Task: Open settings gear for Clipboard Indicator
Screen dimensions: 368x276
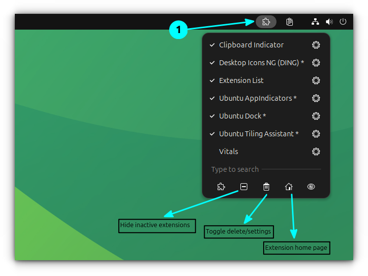Action: 316,45
